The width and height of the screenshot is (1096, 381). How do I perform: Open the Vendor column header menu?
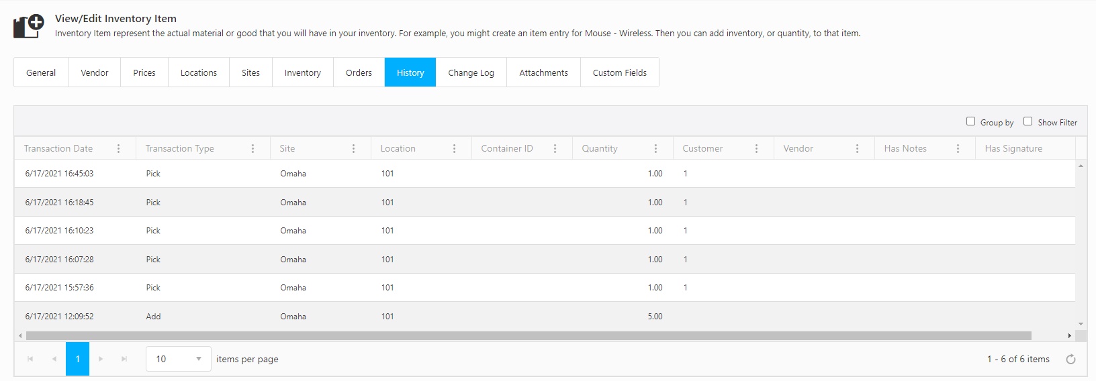pyautogui.click(x=857, y=149)
